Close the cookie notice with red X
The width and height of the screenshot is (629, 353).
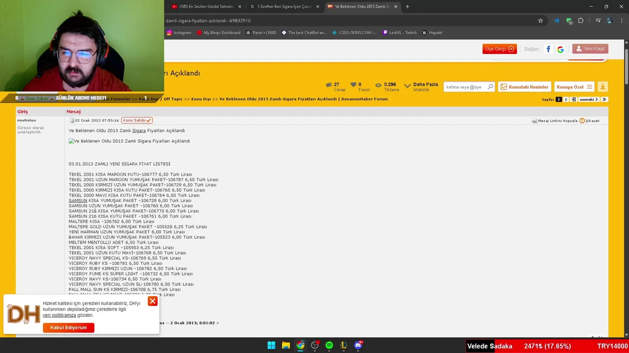153,301
